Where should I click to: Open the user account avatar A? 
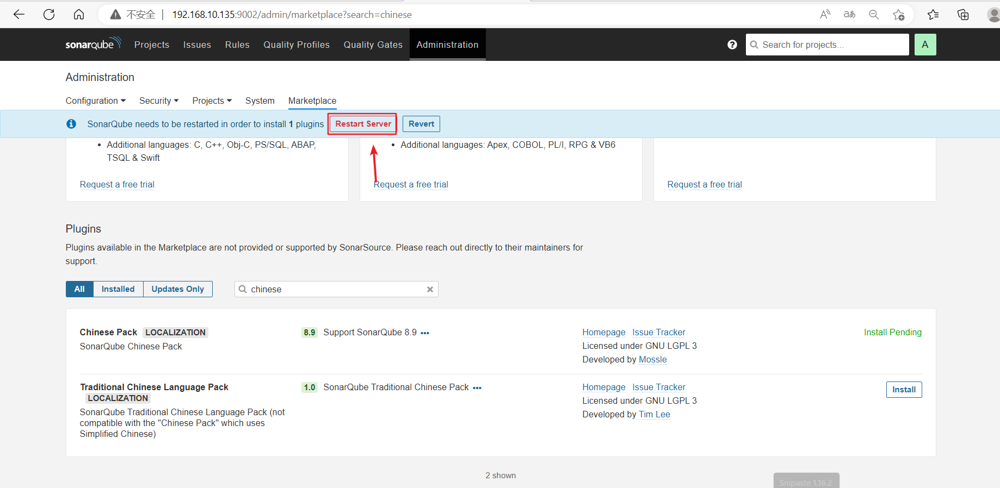point(925,45)
